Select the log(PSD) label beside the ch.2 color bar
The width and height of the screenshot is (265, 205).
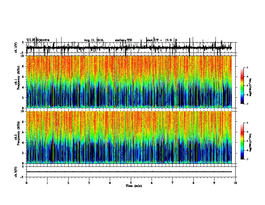(x=251, y=143)
